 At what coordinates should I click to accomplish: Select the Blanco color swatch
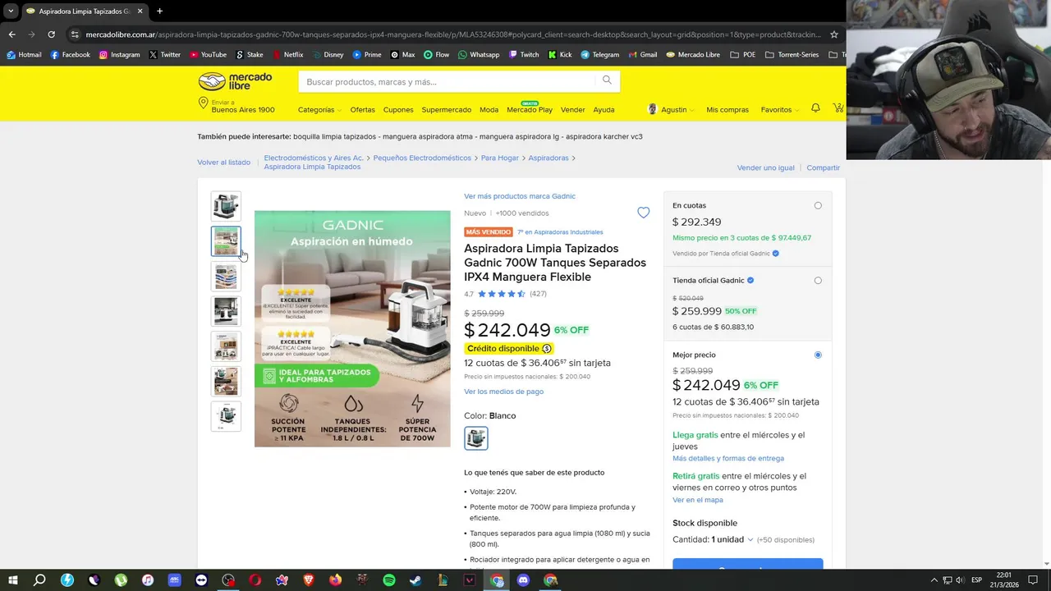pyautogui.click(x=476, y=438)
